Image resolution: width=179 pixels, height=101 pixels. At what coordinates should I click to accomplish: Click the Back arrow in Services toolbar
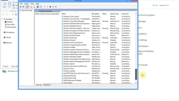pos(20,7)
